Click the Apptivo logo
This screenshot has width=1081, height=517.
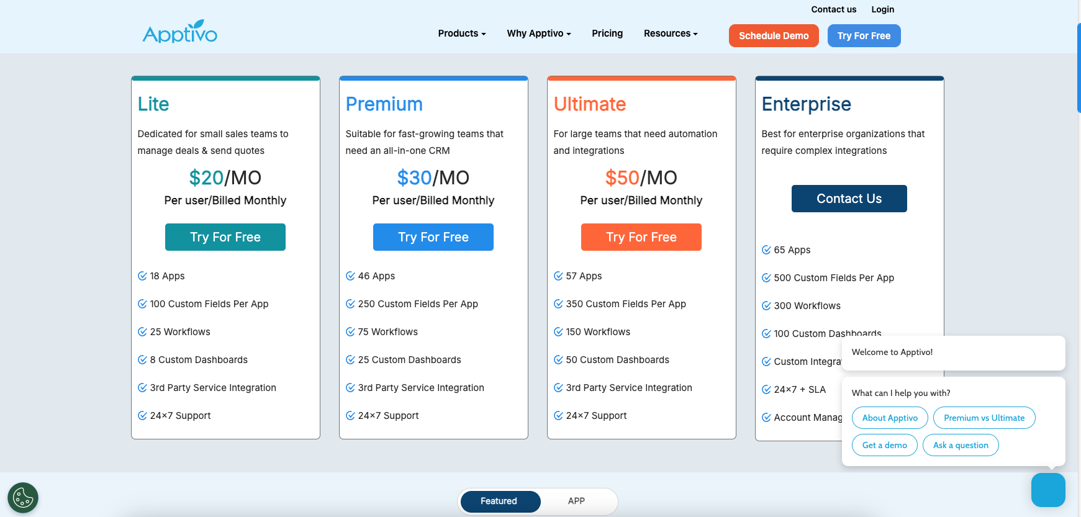pyautogui.click(x=180, y=32)
